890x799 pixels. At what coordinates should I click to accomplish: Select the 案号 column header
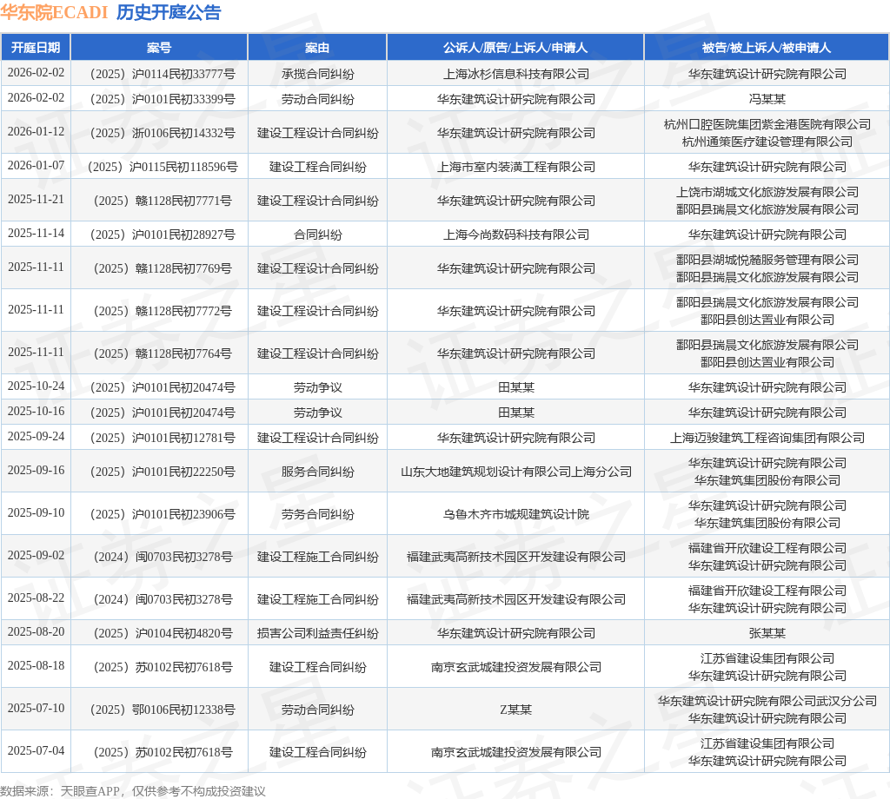coord(159,48)
